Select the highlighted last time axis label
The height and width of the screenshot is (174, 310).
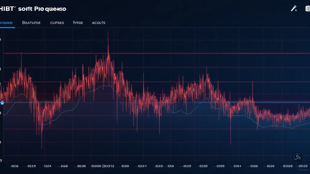point(303,166)
